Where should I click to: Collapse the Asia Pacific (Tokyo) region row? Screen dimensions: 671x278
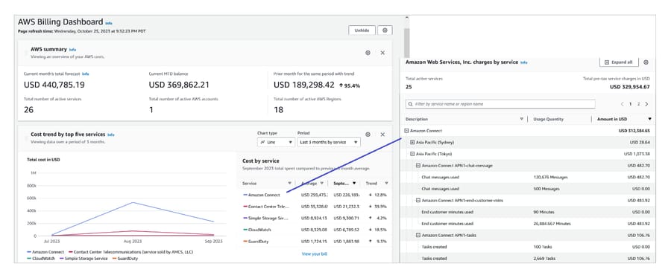[412, 154]
